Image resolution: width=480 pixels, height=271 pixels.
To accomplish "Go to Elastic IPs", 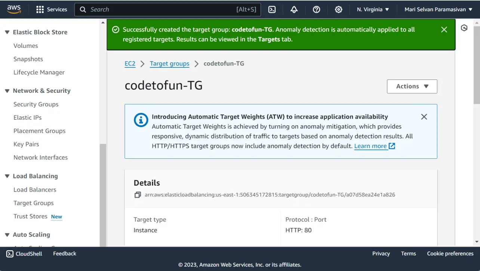I will (28, 118).
